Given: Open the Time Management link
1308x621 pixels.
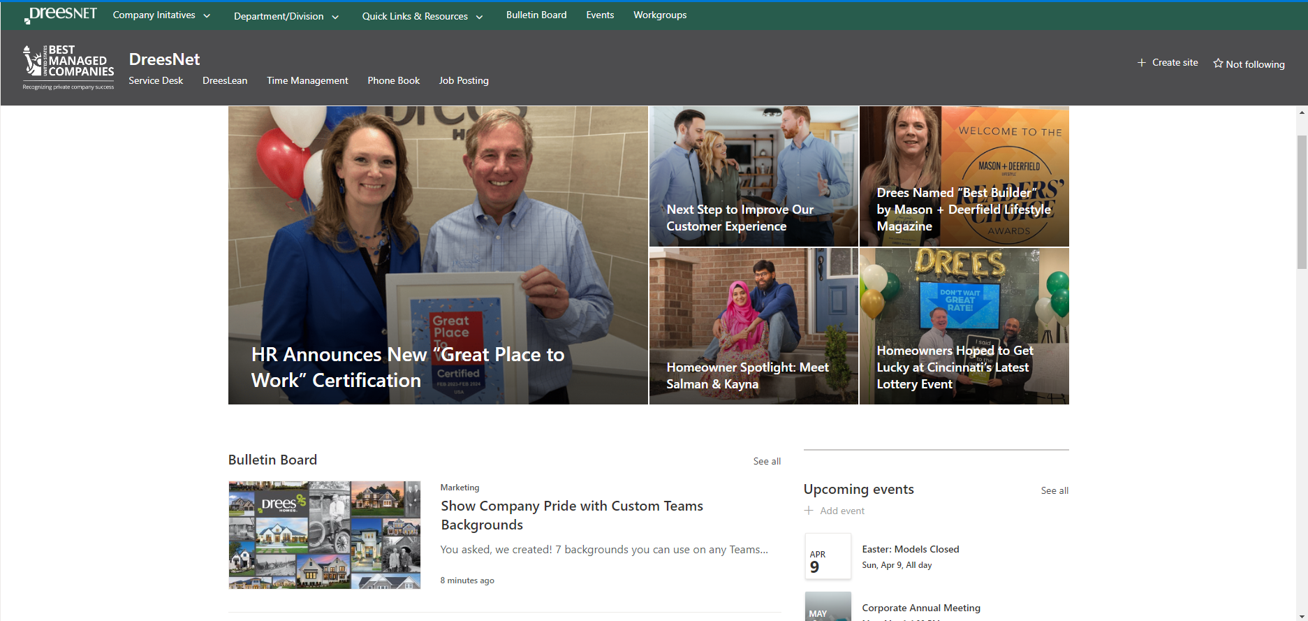Looking at the screenshot, I should [x=307, y=80].
